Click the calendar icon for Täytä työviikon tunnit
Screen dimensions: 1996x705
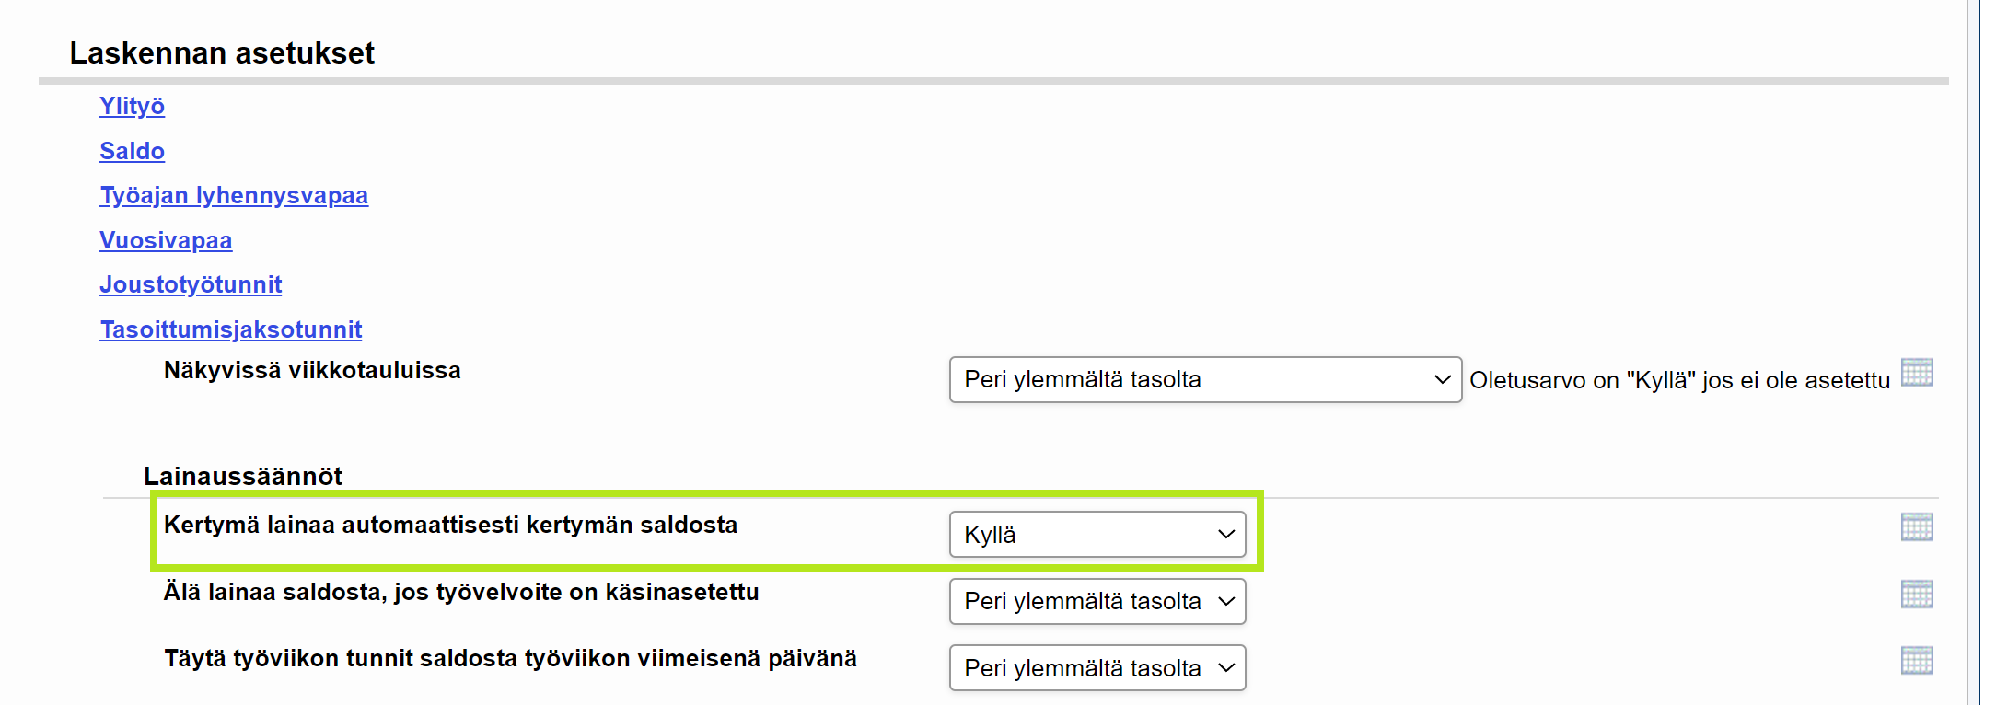1917,660
